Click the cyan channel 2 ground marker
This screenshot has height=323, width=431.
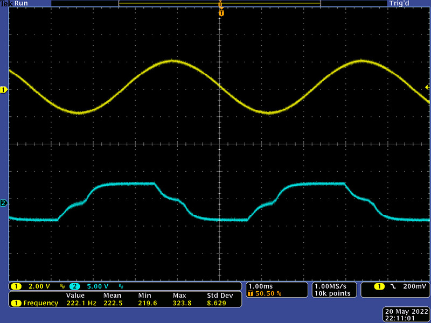(4, 203)
